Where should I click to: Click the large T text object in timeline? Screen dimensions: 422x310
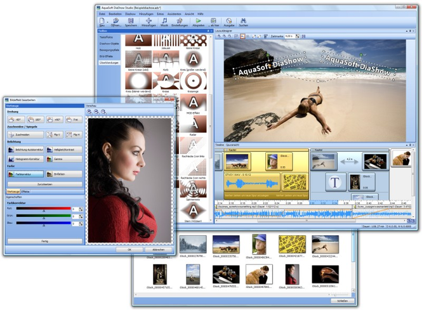point(335,182)
